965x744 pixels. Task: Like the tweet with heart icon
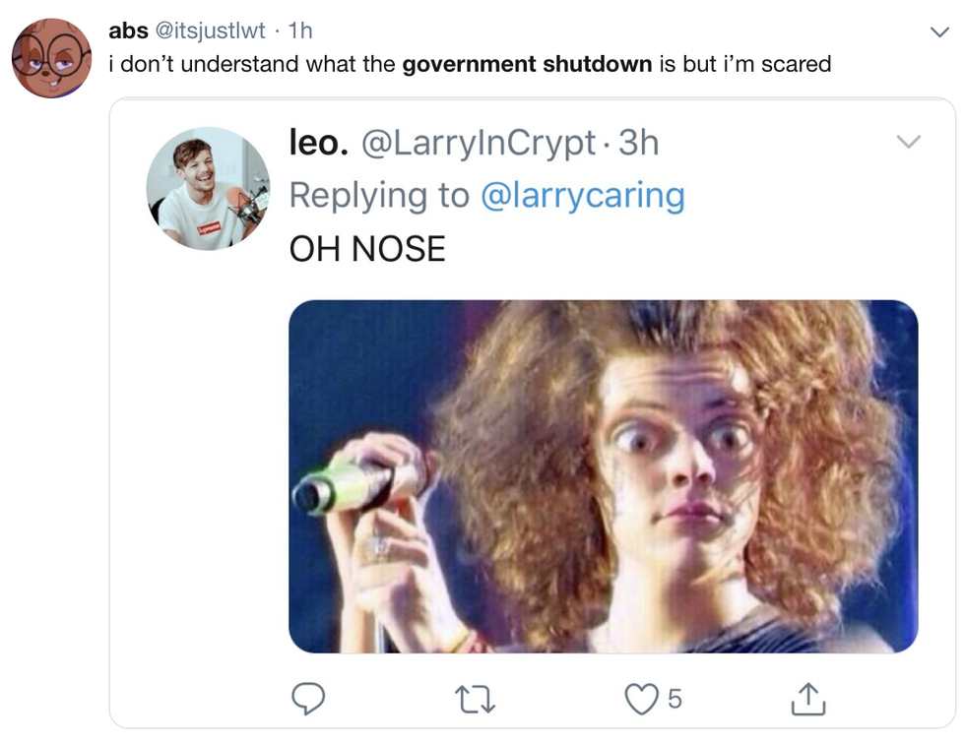click(x=642, y=699)
